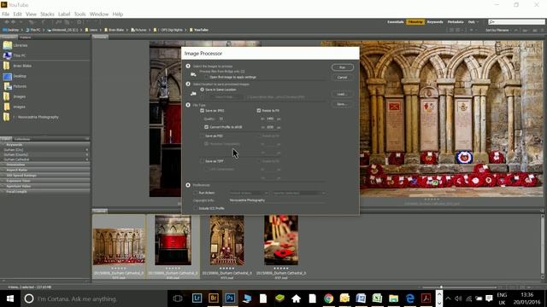Viewport: 547px width, 307px height.
Task: Expand the Aperture Value filter section
Action: 45,186
